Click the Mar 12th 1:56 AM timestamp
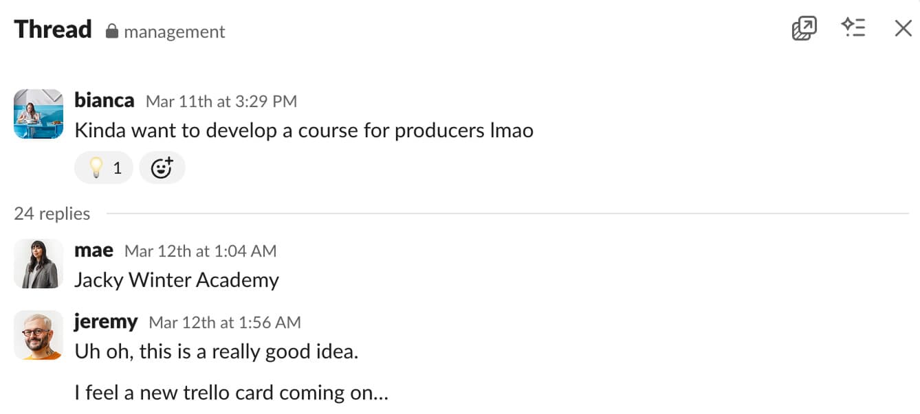Viewport: 920px width, 414px height. click(x=225, y=322)
